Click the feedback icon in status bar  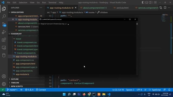pyautogui.click(x=165, y=90)
